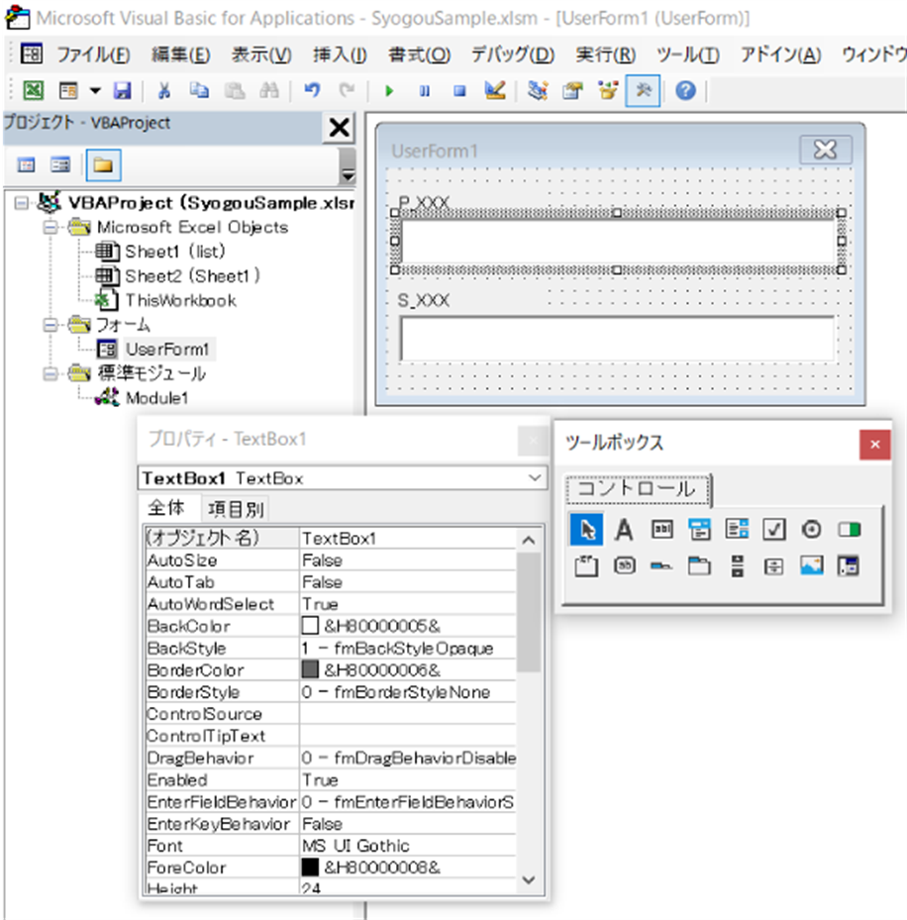The width and height of the screenshot is (907, 920).
Task: Open the 実行(R) menu
Action: 605,54
